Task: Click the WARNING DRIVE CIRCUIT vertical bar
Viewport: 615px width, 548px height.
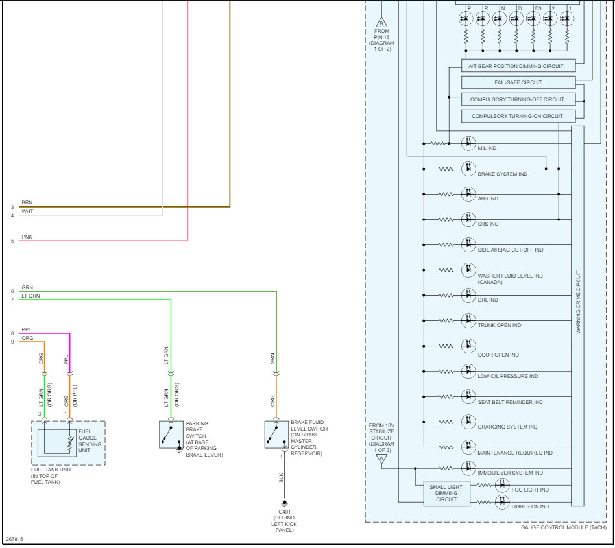Action: (x=577, y=316)
